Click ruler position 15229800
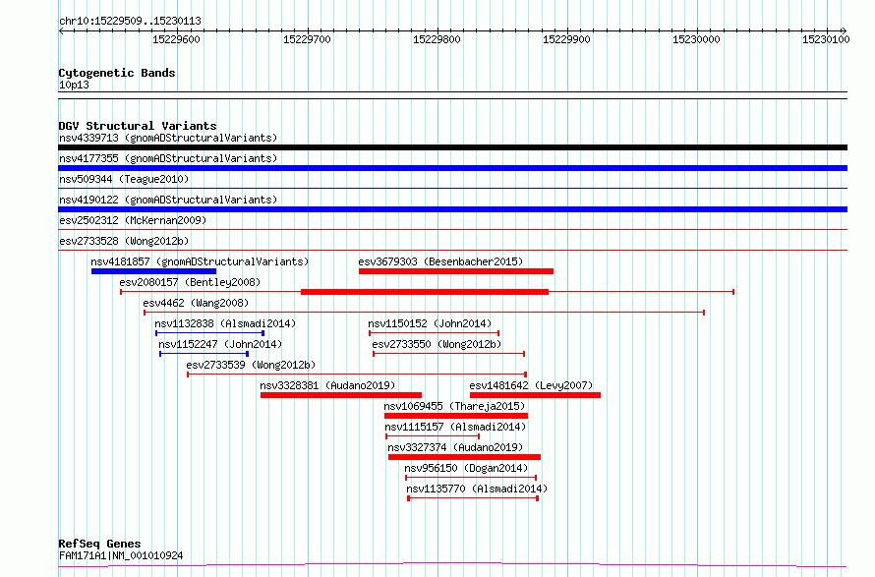 [437, 39]
